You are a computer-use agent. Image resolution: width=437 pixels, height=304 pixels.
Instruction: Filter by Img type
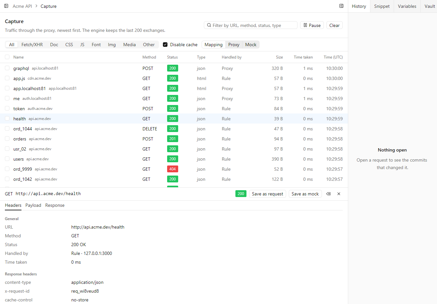[x=112, y=45]
